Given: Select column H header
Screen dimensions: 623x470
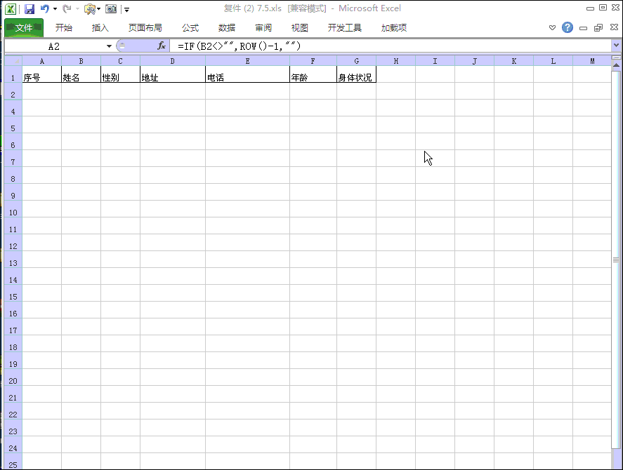Looking at the screenshot, I should tap(395, 61).
